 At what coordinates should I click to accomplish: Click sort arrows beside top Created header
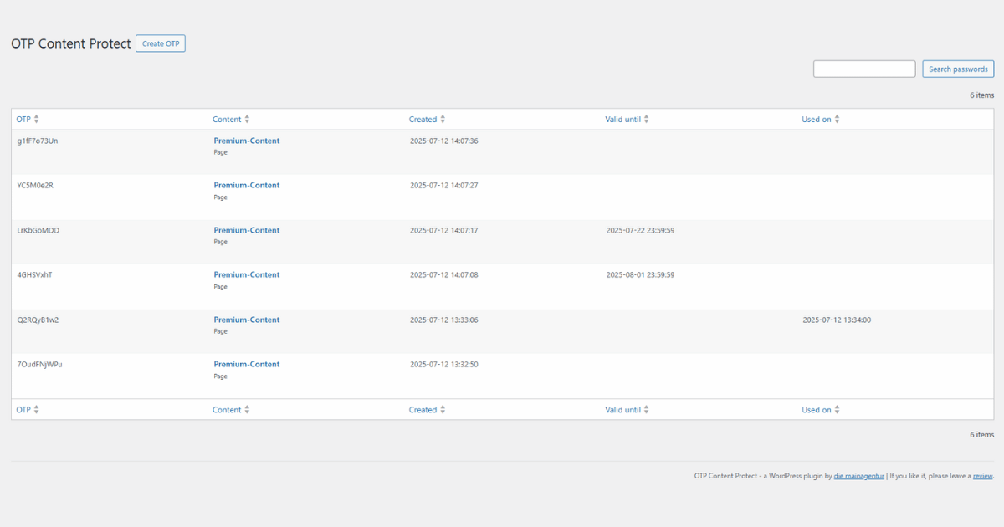pos(443,120)
